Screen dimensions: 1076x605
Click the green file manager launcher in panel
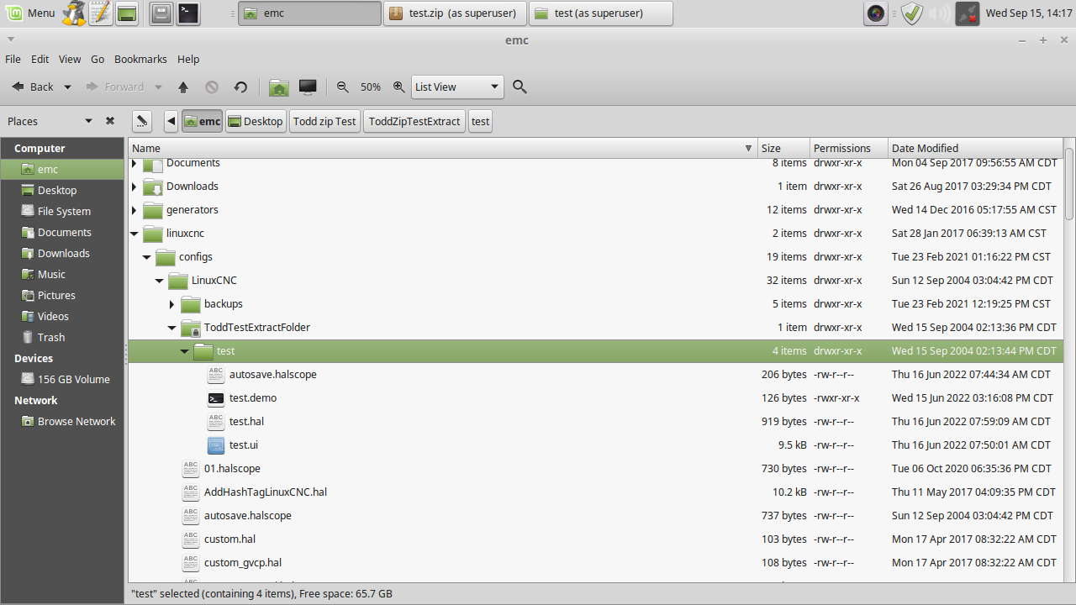[127, 13]
